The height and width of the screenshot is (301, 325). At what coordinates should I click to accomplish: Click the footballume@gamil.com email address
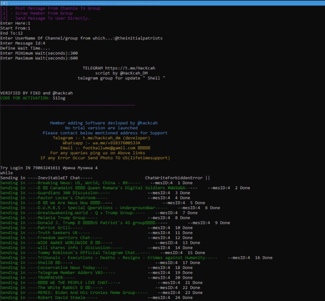click(x=109, y=148)
